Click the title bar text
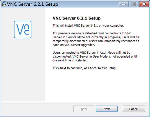 click(33, 4)
